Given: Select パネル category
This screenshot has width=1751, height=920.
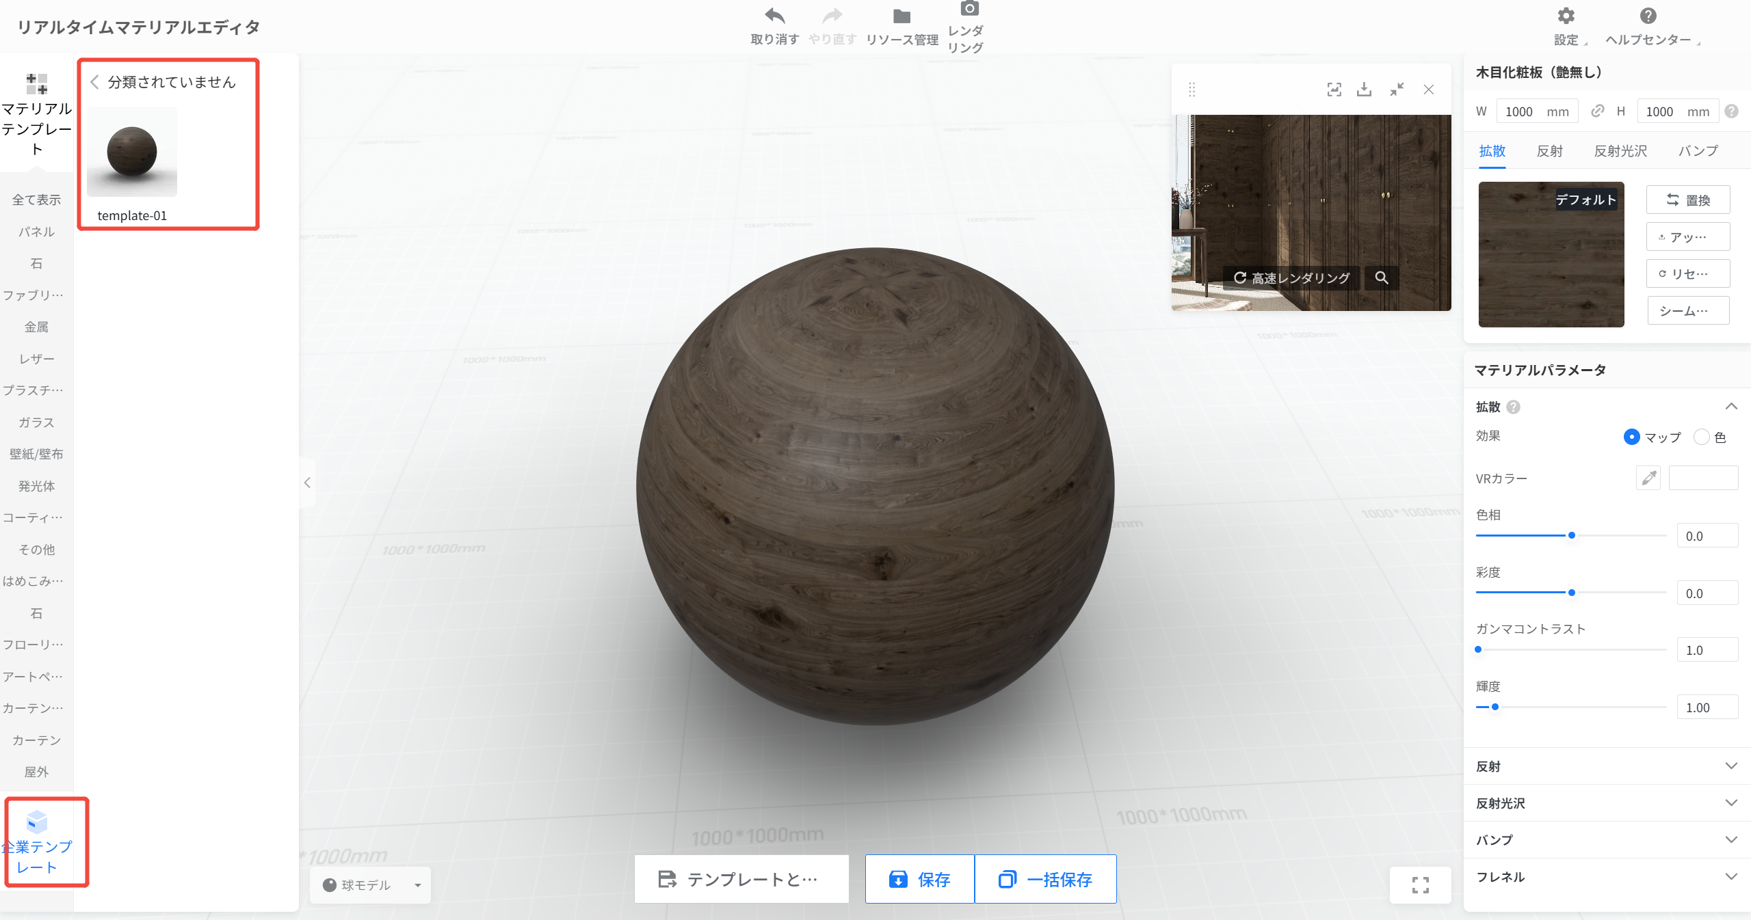Looking at the screenshot, I should click(x=37, y=232).
